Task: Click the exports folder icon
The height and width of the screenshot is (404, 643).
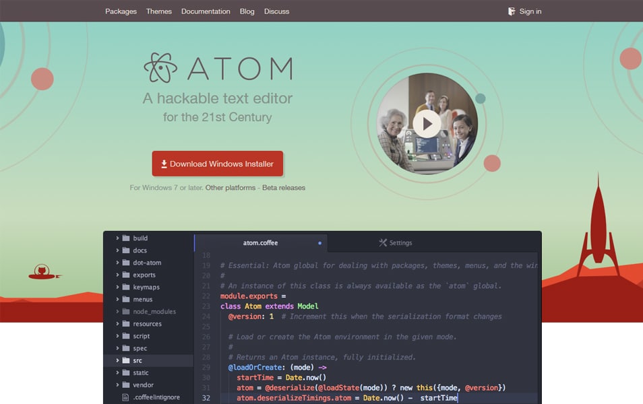Action: (x=126, y=275)
